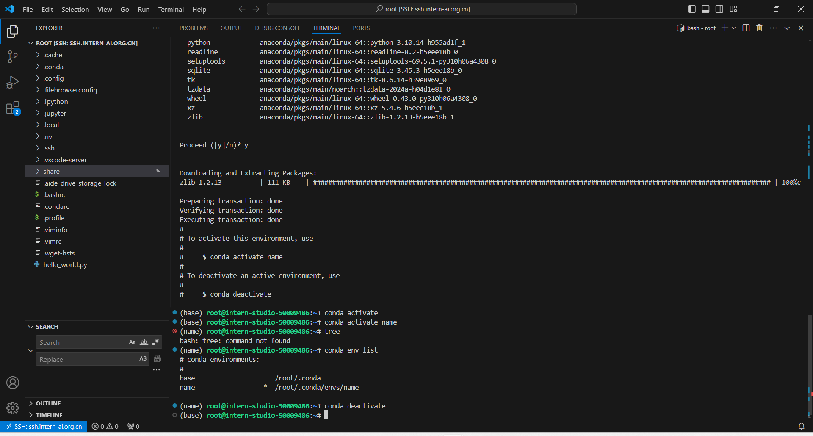Open Explorer views and more actions
Image resolution: width=813 pixels, height=436 pixels.
(156, 28)
